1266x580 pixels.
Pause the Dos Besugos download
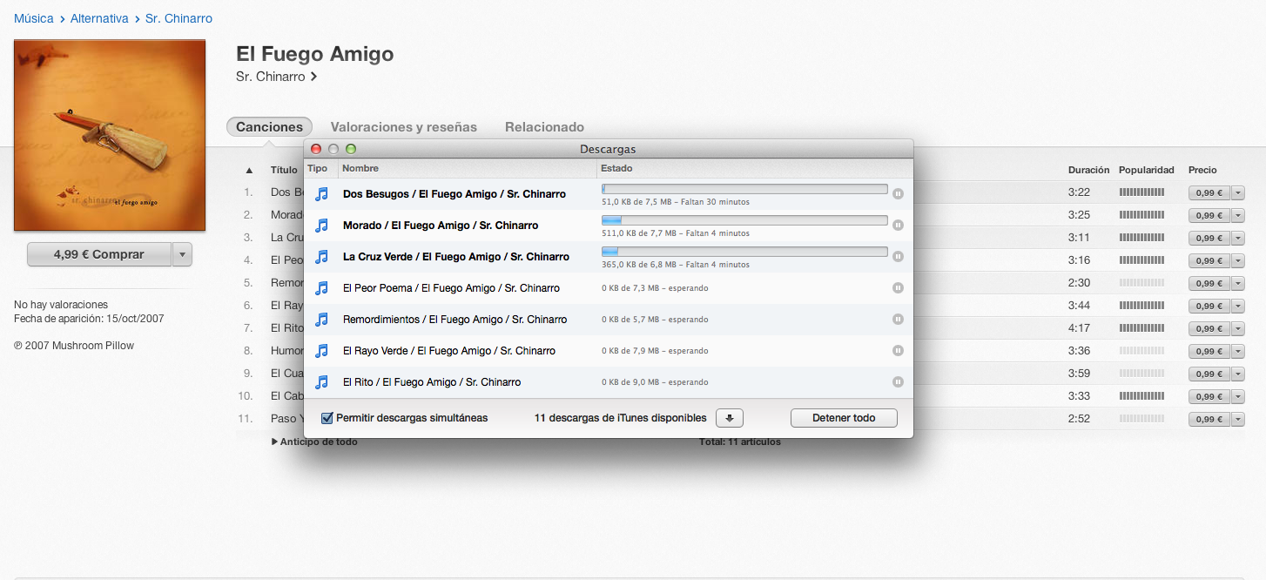(898, 194)
